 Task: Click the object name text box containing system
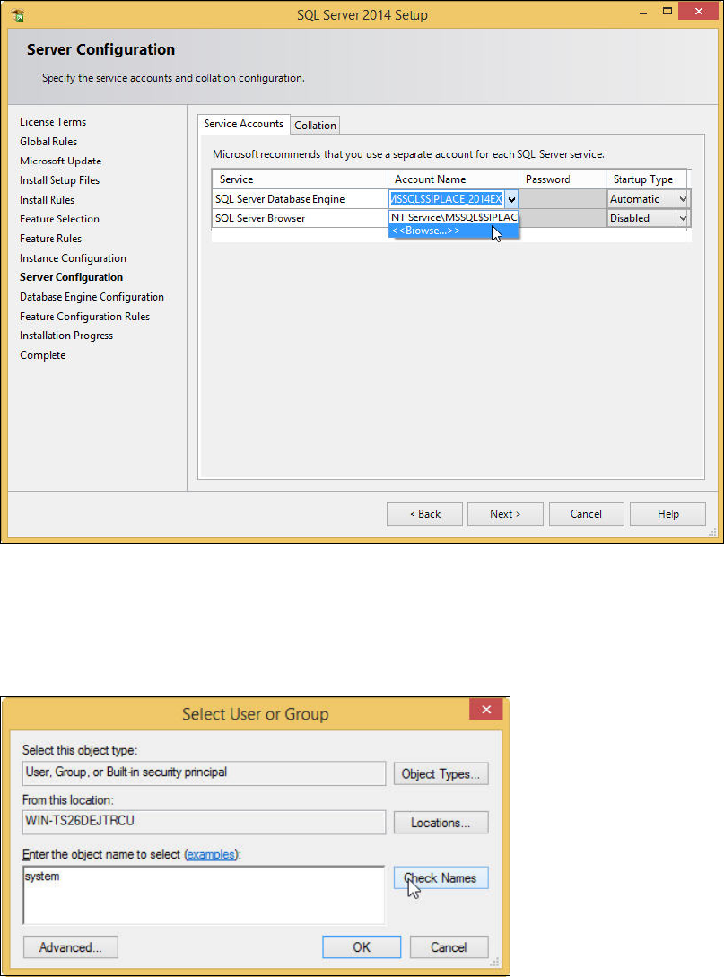pyautogui.click(x=204, y=894)
